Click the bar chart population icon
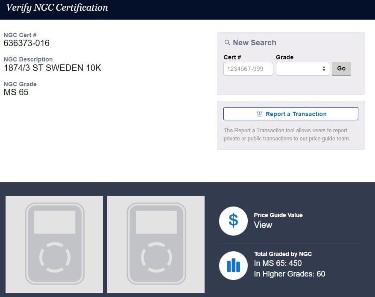The width and height of the screenshot is (375, 297). (233, 265)
